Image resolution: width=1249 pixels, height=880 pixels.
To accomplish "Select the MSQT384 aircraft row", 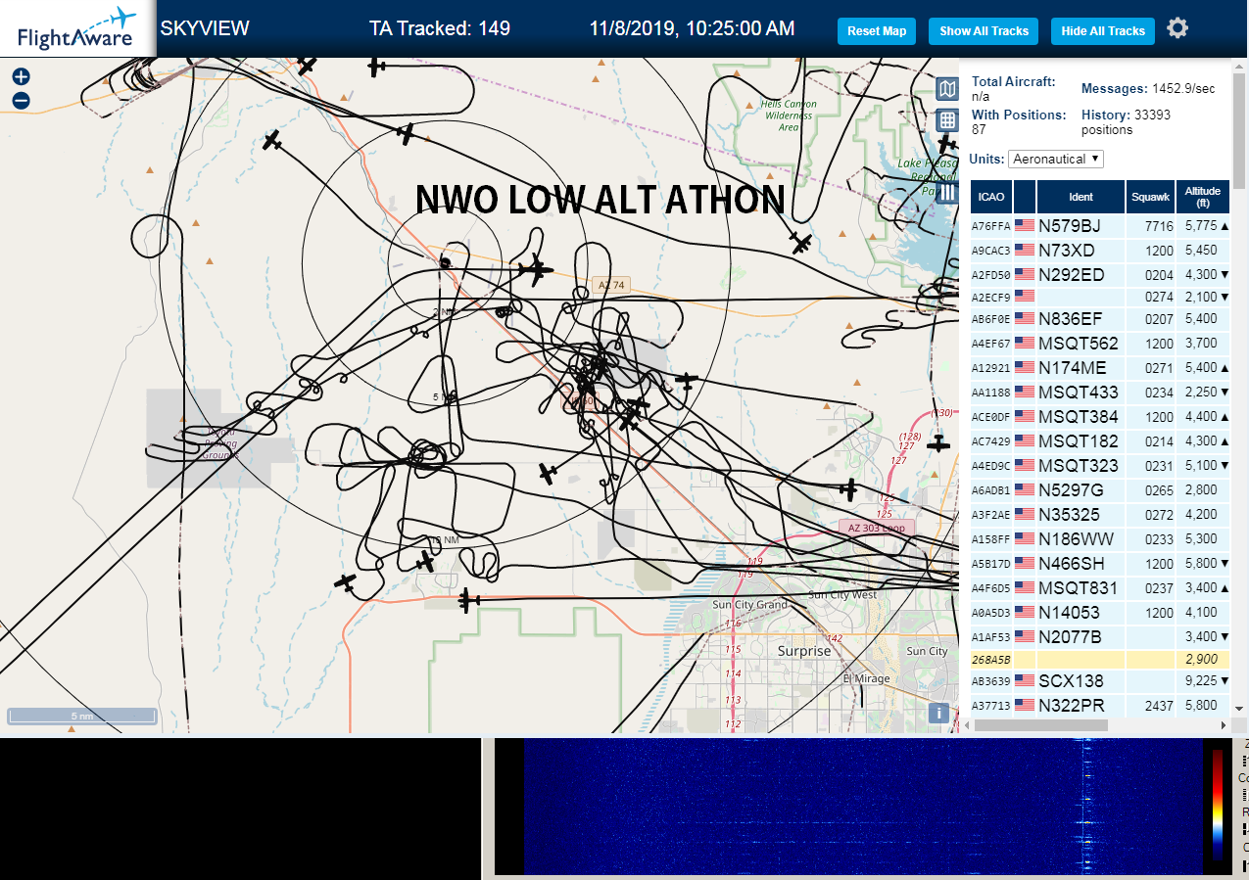I will 1100,417.
